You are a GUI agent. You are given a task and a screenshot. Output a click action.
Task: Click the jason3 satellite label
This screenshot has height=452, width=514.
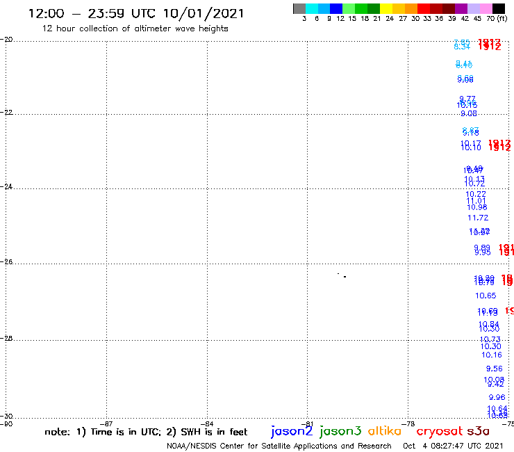[x=340, y=431]
